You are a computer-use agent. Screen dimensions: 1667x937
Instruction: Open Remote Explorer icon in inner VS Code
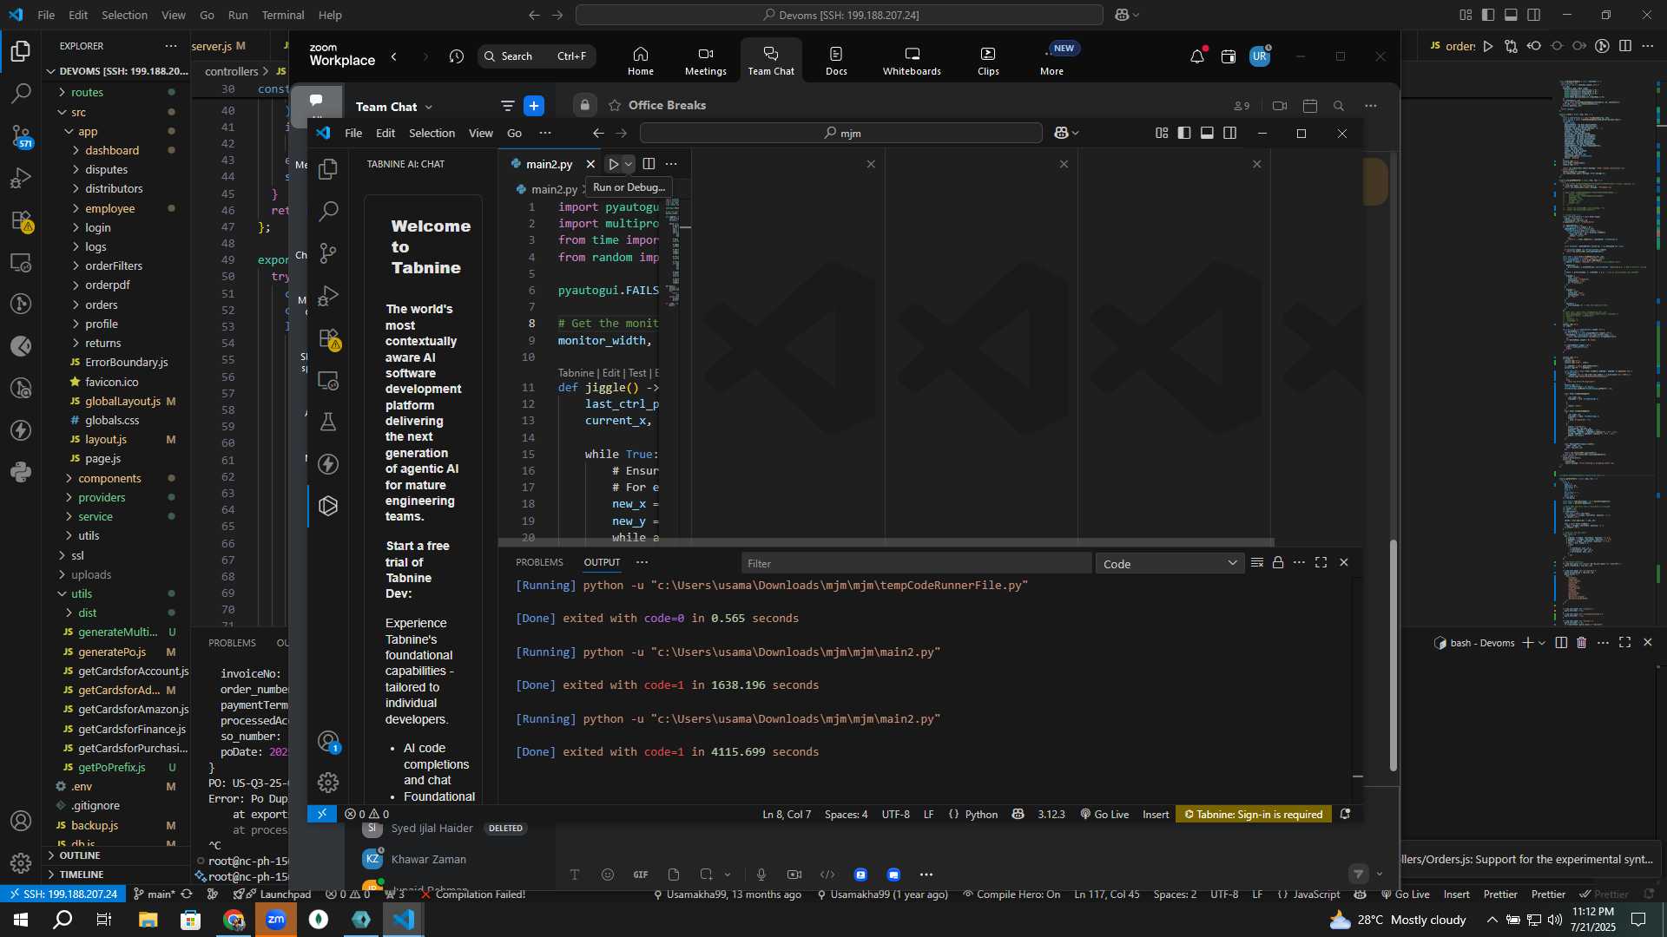[x=328, y=380]
